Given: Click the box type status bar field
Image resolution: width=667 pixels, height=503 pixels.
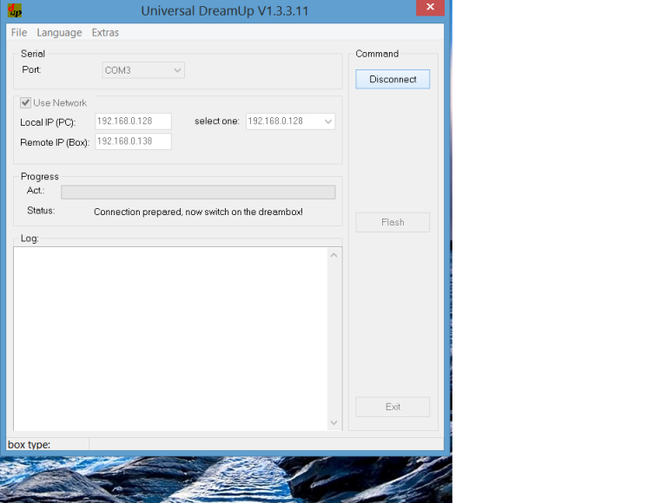Looking at the screenshot, I should [48, 445].
